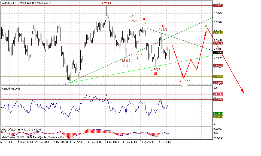This screenshot has width=261, height=156.
Task: Click the 0.00857 MACD scale value
Action: (x=218, y=129)
